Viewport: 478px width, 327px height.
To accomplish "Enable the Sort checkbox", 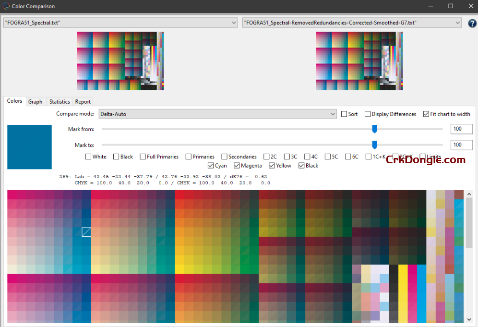I will coord(345,114).
